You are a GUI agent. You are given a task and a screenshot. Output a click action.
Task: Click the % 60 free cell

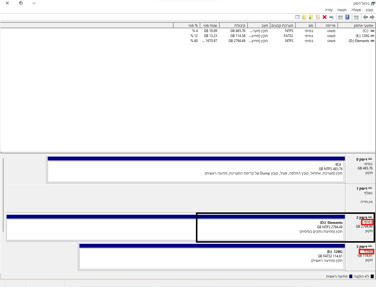pos(194,41)
